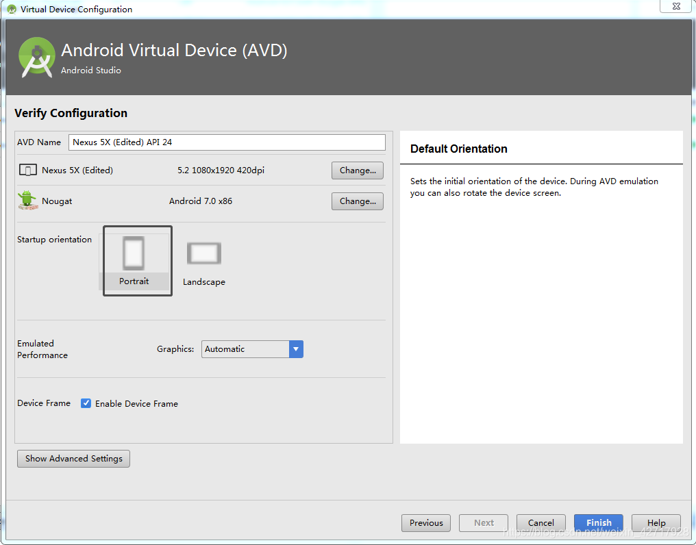Show Advanced Settings
The width and height of the screenshot is (696, 545).
(x=74, y=459)
